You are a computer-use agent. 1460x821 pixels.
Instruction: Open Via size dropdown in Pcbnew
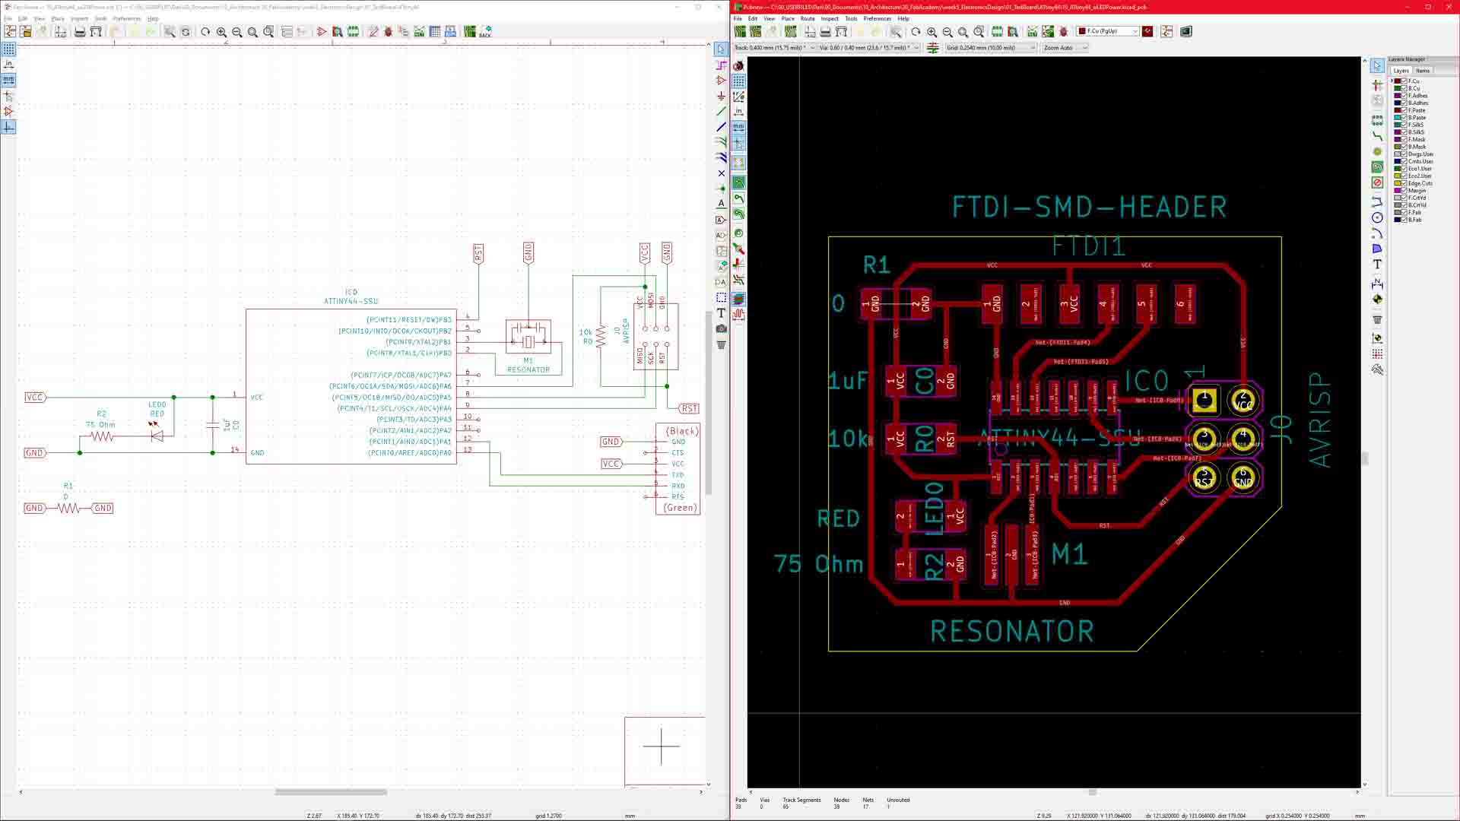pyautogui.click(x=869, y=48)
